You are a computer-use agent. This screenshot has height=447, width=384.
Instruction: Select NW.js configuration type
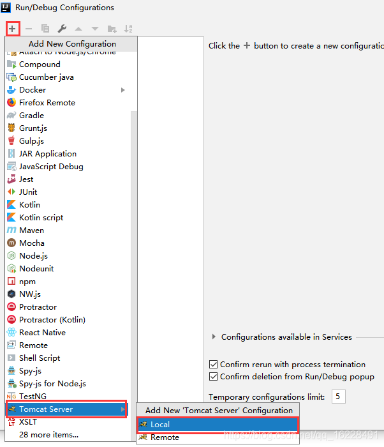(x=68, y=294)
